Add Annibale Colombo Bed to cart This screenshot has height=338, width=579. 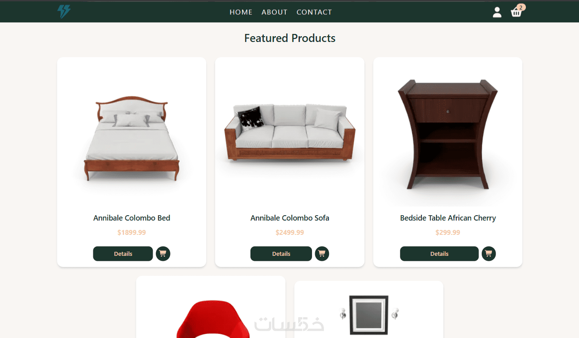(x=163, y=254)
